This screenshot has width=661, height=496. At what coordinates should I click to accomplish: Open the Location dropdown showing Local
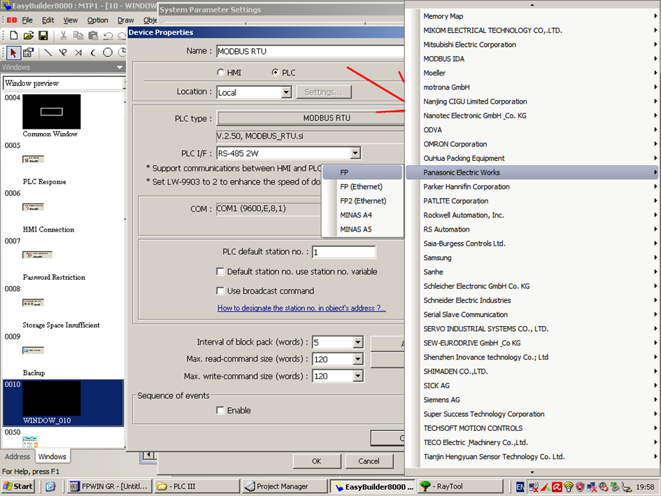tap(286, 92)
